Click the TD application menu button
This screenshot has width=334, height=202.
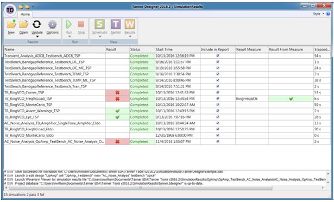pyautogui.click(x=10, y=10)
